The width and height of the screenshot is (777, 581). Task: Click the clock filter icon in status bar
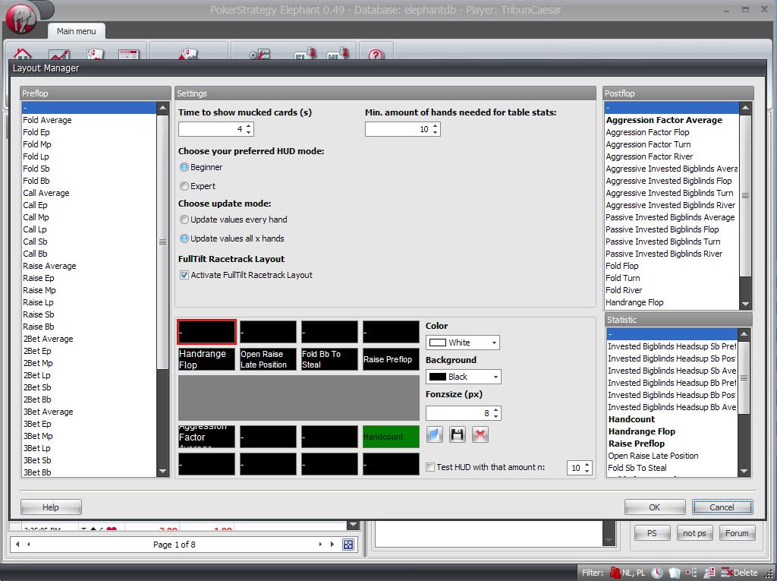click(x=657, y=573)
